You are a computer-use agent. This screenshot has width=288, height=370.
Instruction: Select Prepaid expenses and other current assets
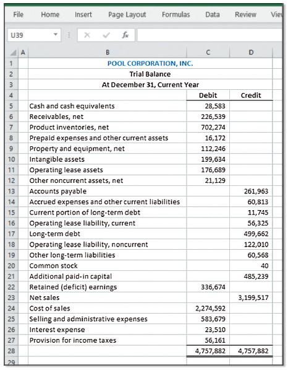click(108, 138)
